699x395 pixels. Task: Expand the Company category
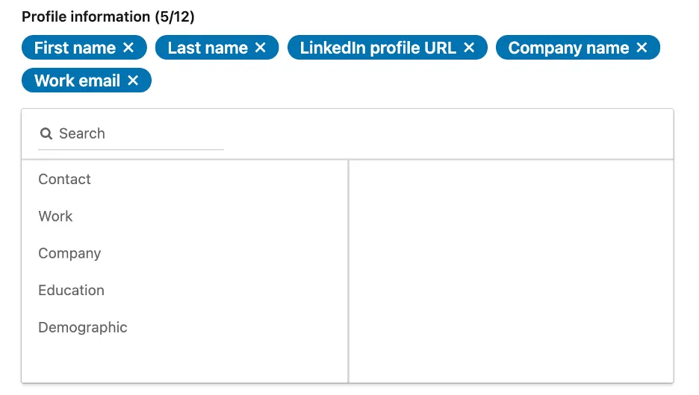tap(69, 253)
